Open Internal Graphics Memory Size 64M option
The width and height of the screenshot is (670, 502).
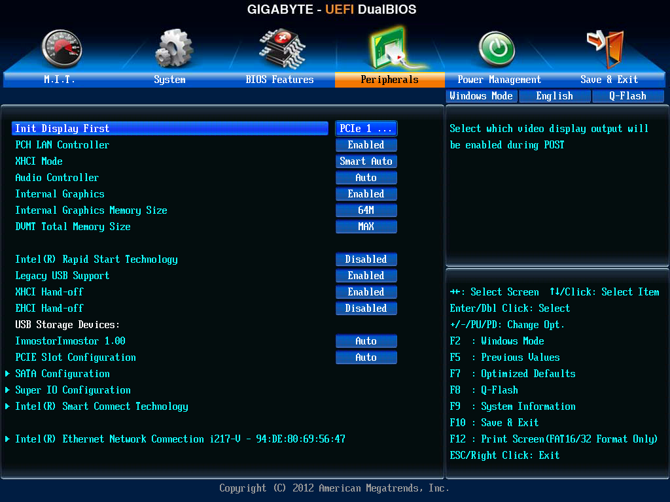(366, 210)
